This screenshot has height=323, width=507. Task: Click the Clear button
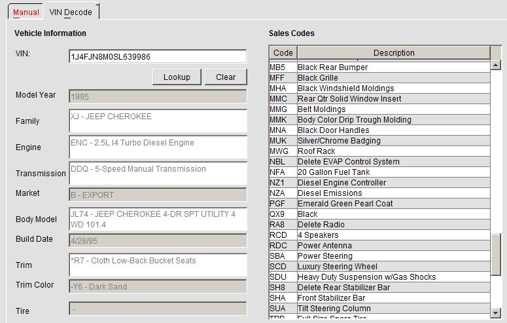coord(226,77)
